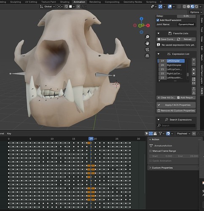Expand the Custom Properties panel
Image resolution: width=204 pixels, height=211 pixels.
150,168
